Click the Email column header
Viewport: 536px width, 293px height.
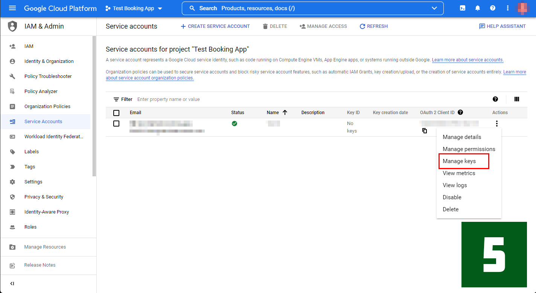[136, 113]
